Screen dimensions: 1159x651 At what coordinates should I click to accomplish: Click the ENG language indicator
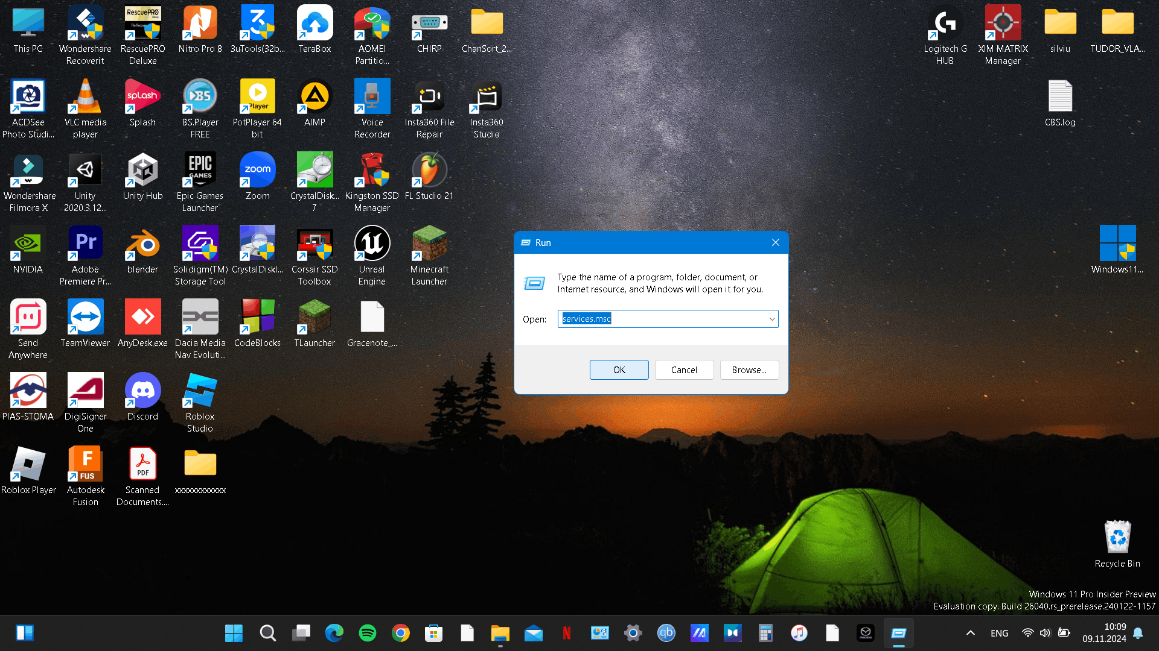pos(999,633)
